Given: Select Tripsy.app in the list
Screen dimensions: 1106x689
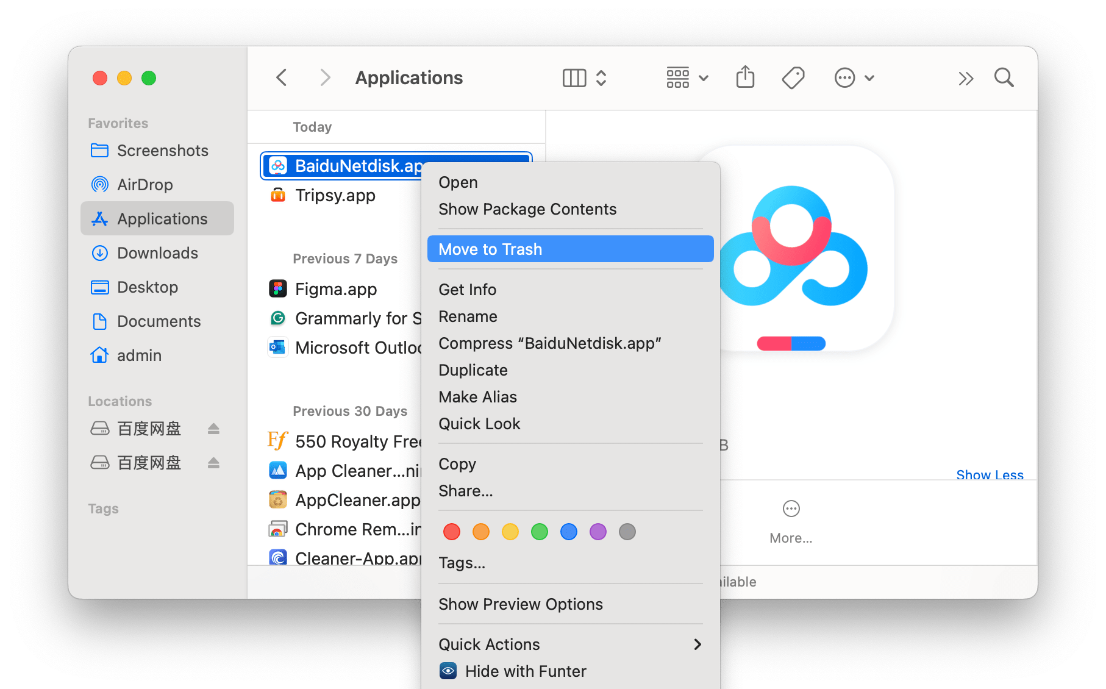Looking at the screenshot, I should 335,196.
